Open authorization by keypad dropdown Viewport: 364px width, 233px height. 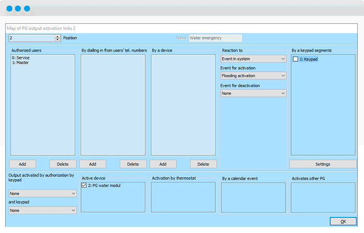pyautogui.click(x=43, y=193)
